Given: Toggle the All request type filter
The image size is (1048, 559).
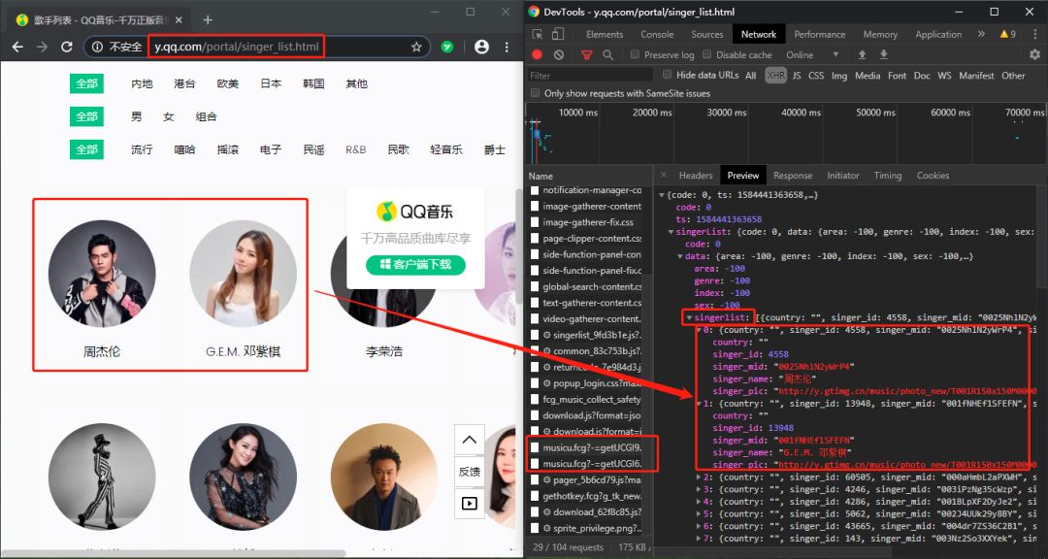Looking at the screenshot, I should [x=750, y=76].
